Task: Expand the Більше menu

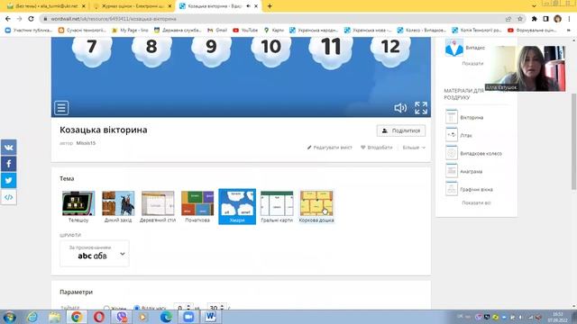Action: pyautogui.click(x=414, y=148)
